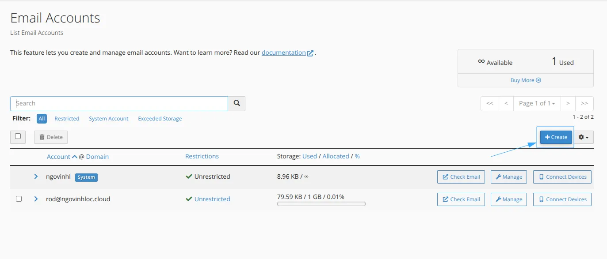Go to the first page (<<)
The width and height of the screenshot is (607, 259).
click(490, 103)
